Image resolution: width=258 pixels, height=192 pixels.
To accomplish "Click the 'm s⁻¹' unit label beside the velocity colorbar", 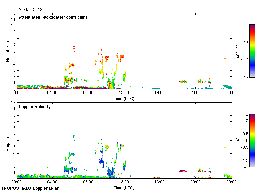I will (237, 140).
